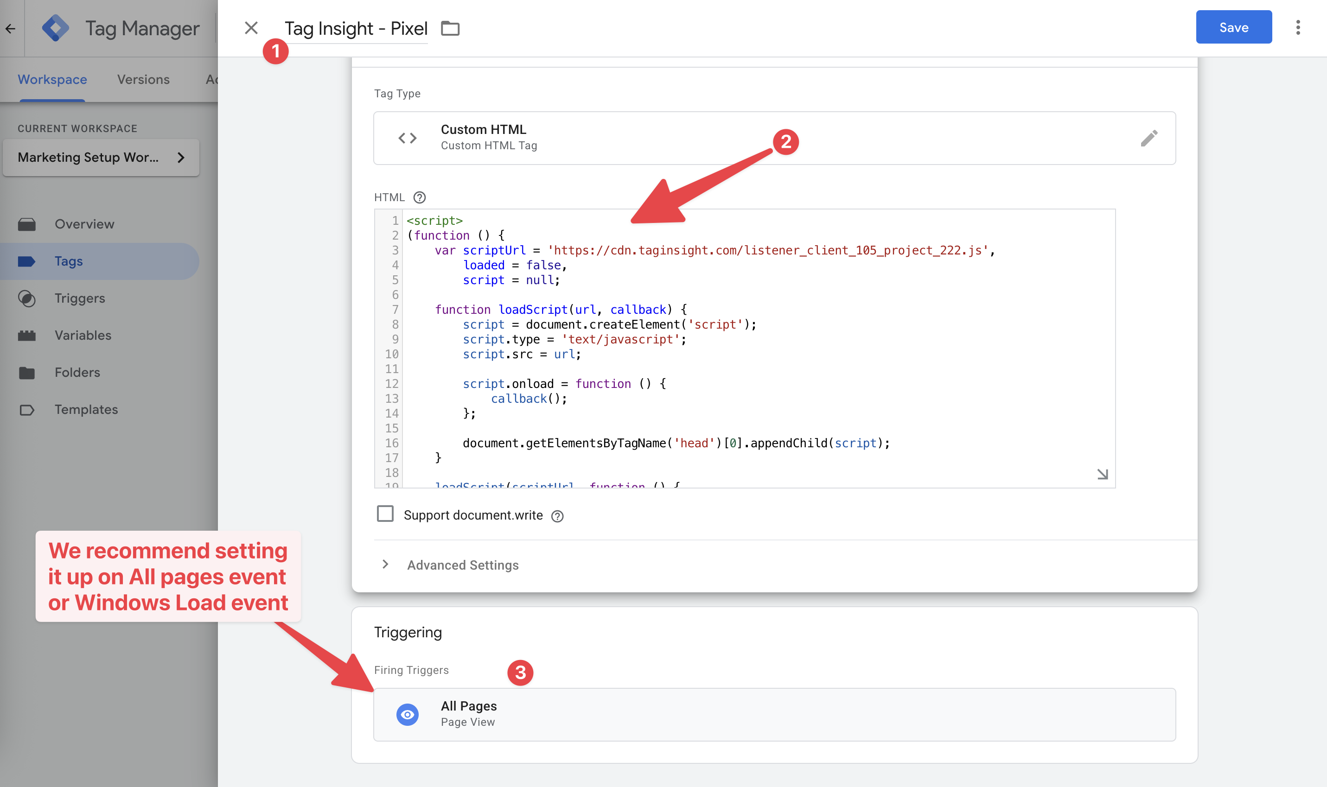Screen dimensions: 1327x787
Task: Enable Support document.write checkbox
Action: [x=385, y=514]
